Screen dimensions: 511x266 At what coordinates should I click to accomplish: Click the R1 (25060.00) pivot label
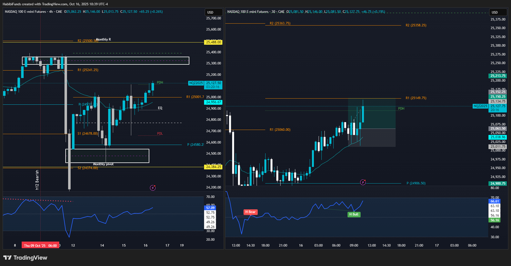[x=280, y=129]
